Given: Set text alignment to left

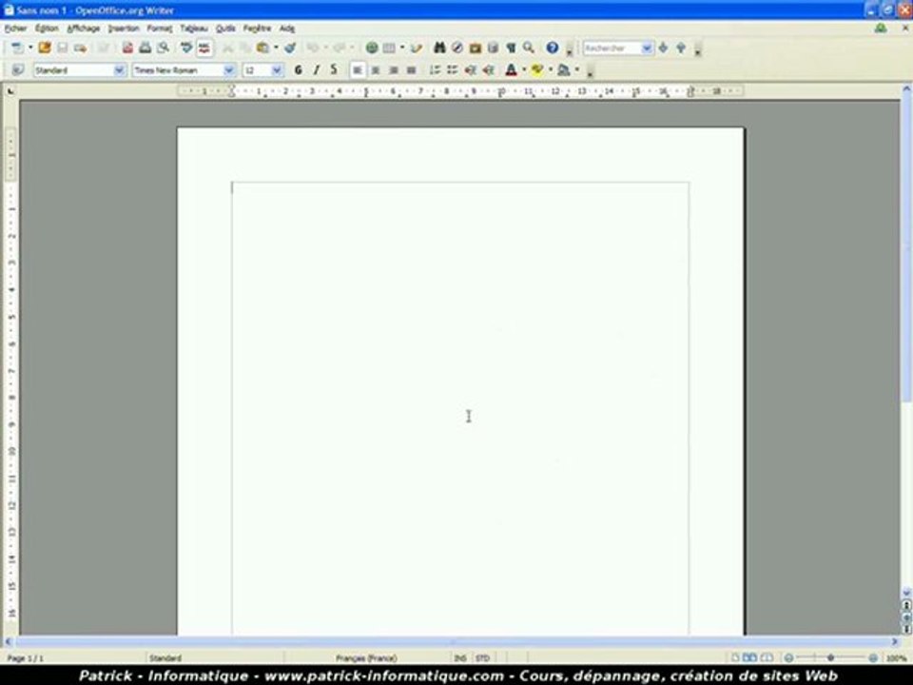Looking at the screenshot, I should 358,70.
